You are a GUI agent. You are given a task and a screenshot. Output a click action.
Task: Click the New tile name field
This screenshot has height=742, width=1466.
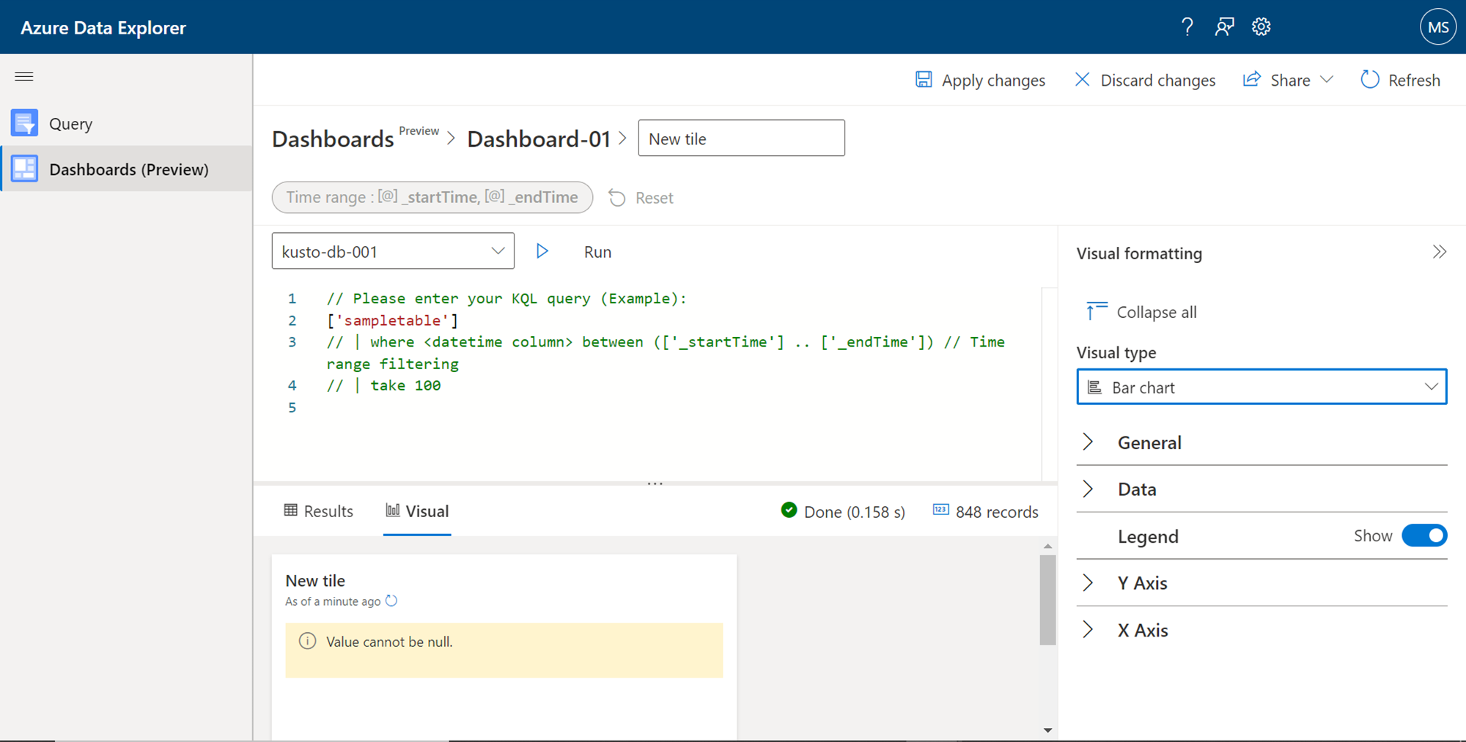pos(741,138)
